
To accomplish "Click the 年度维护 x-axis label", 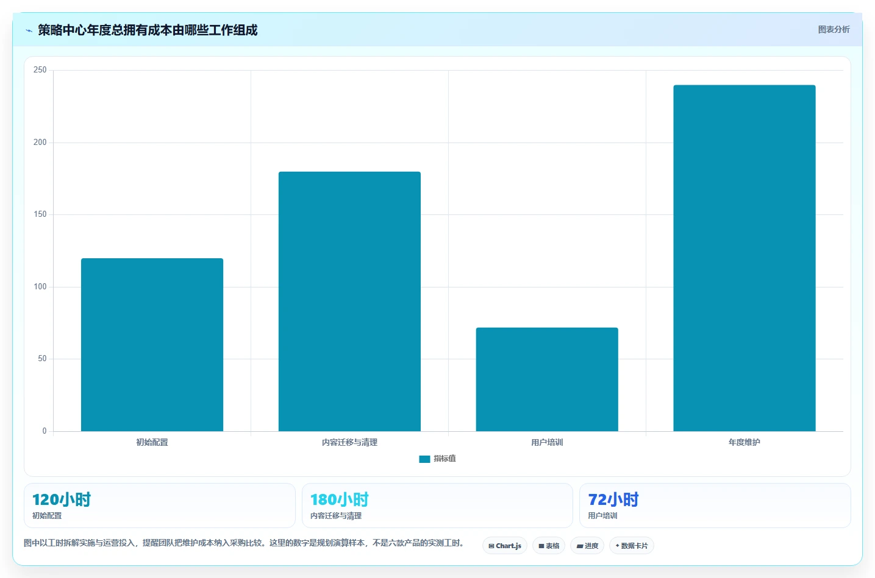I will (x=745, y=442).
